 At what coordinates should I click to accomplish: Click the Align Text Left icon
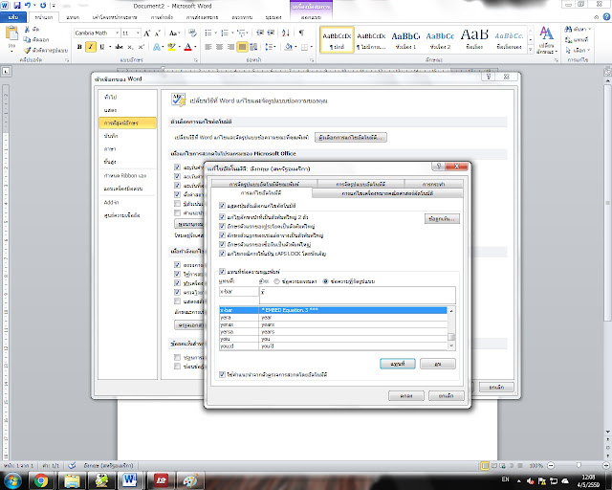coord(208,47)
